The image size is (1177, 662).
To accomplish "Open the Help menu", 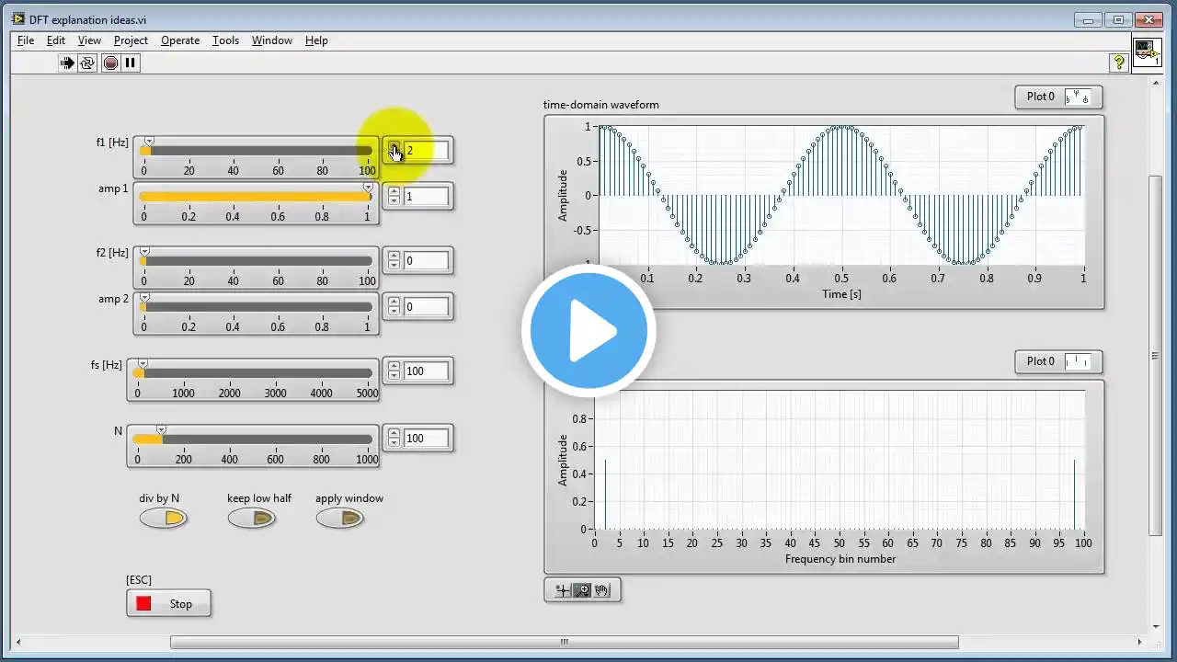I will coord(316,40).
